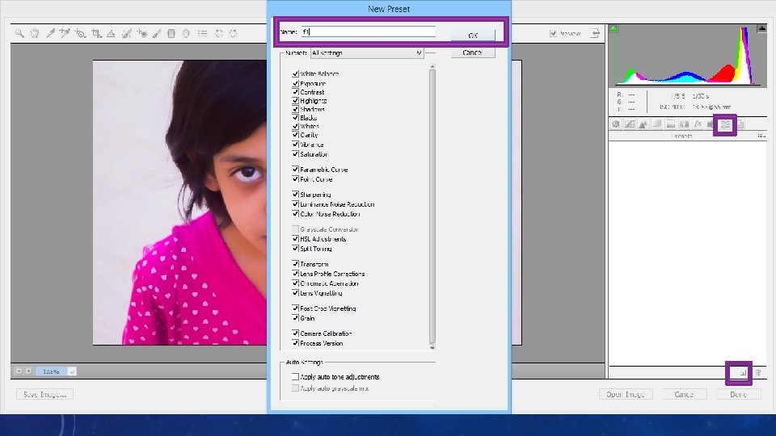Open the Split Toning panel tab

[671, 124]
